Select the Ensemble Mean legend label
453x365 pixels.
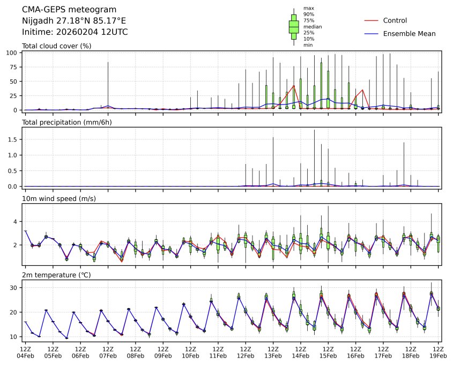409,33
